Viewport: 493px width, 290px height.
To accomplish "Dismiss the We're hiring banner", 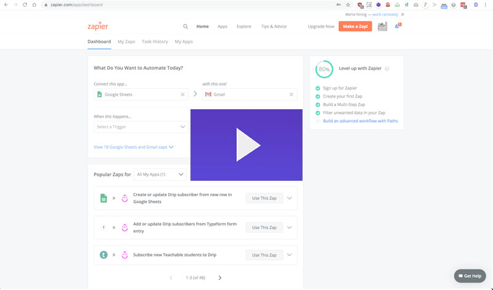I will pyautogui.click(x=402, y=14).
